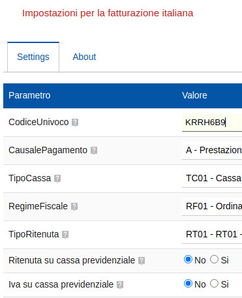Click the help icon next to TipoCassa

57,179
